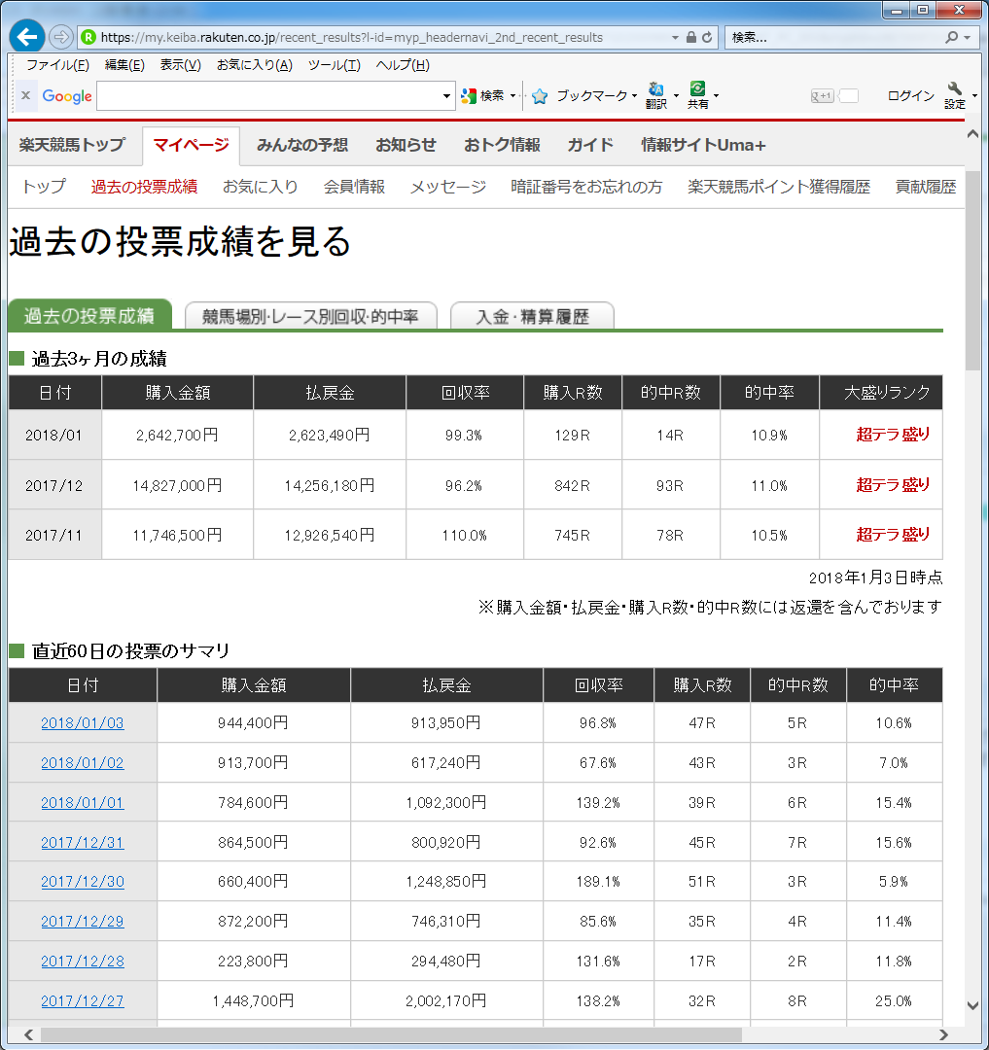Expand the 設定 dropdown arrow
Image resolution: width=989 pixels, height=1050 pixels.
974,95
